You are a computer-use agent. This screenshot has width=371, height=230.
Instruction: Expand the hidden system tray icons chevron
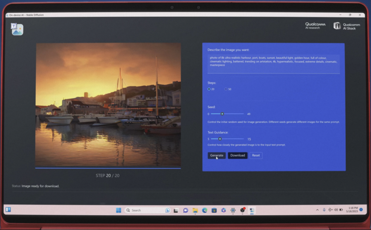317,210
